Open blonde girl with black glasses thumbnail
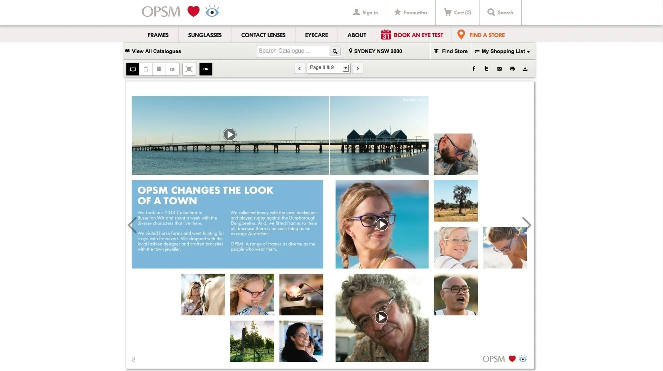 (x=252, y=294)
